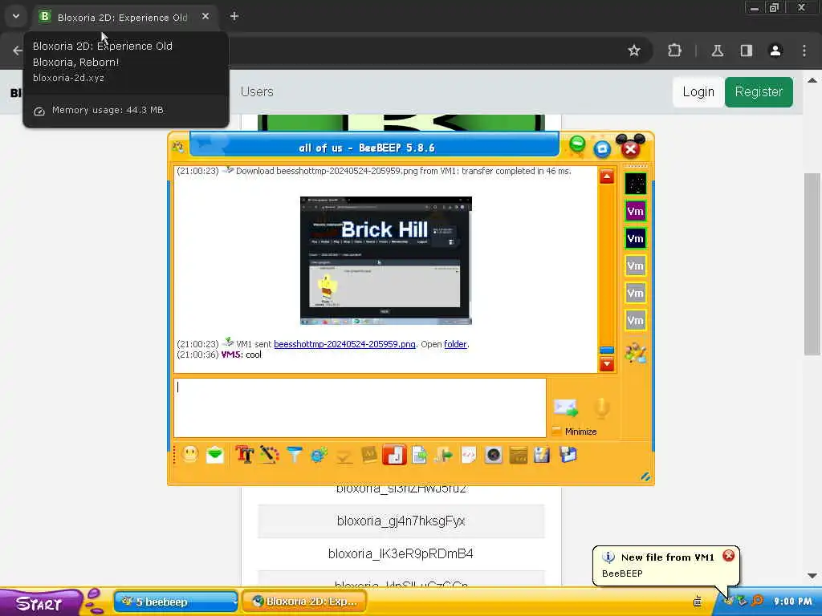
Task: Take a screenshot with the camera icon
Action: [x=494, y=454]
